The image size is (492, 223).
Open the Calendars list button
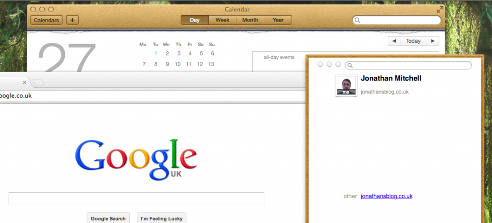[47, 20]
